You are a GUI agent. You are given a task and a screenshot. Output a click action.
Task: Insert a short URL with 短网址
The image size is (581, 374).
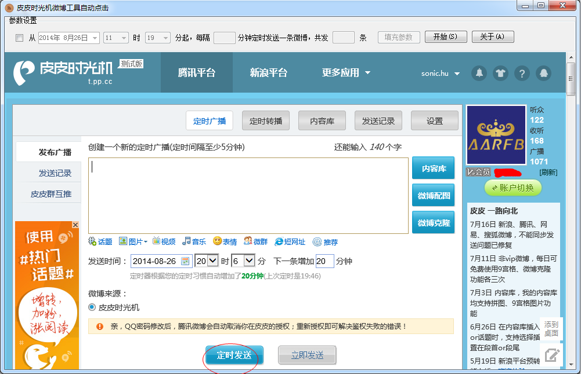(290, 241)
